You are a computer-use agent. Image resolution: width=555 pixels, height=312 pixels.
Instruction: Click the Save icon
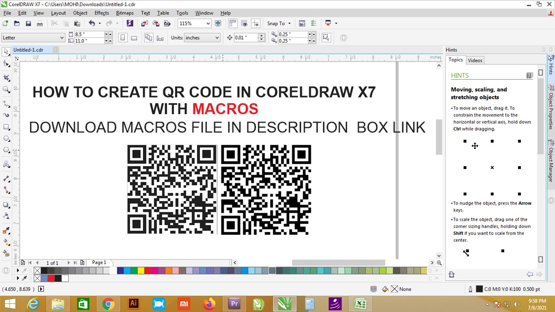28,23
